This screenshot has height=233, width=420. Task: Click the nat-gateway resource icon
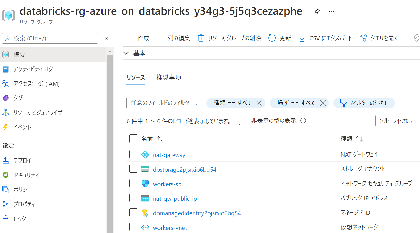click(x=145, y=155)
